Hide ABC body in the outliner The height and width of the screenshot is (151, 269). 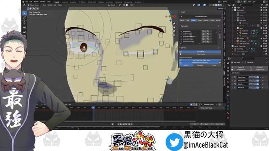pyautogui.click(x=264, y=21)
